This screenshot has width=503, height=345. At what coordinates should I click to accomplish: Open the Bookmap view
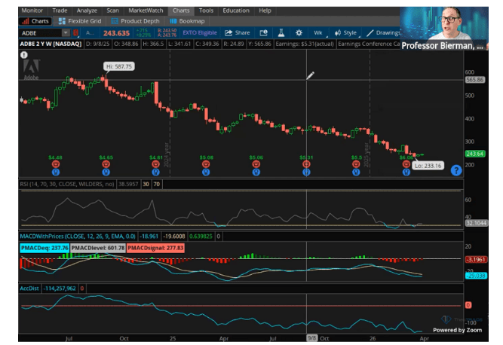coord(187,21)
